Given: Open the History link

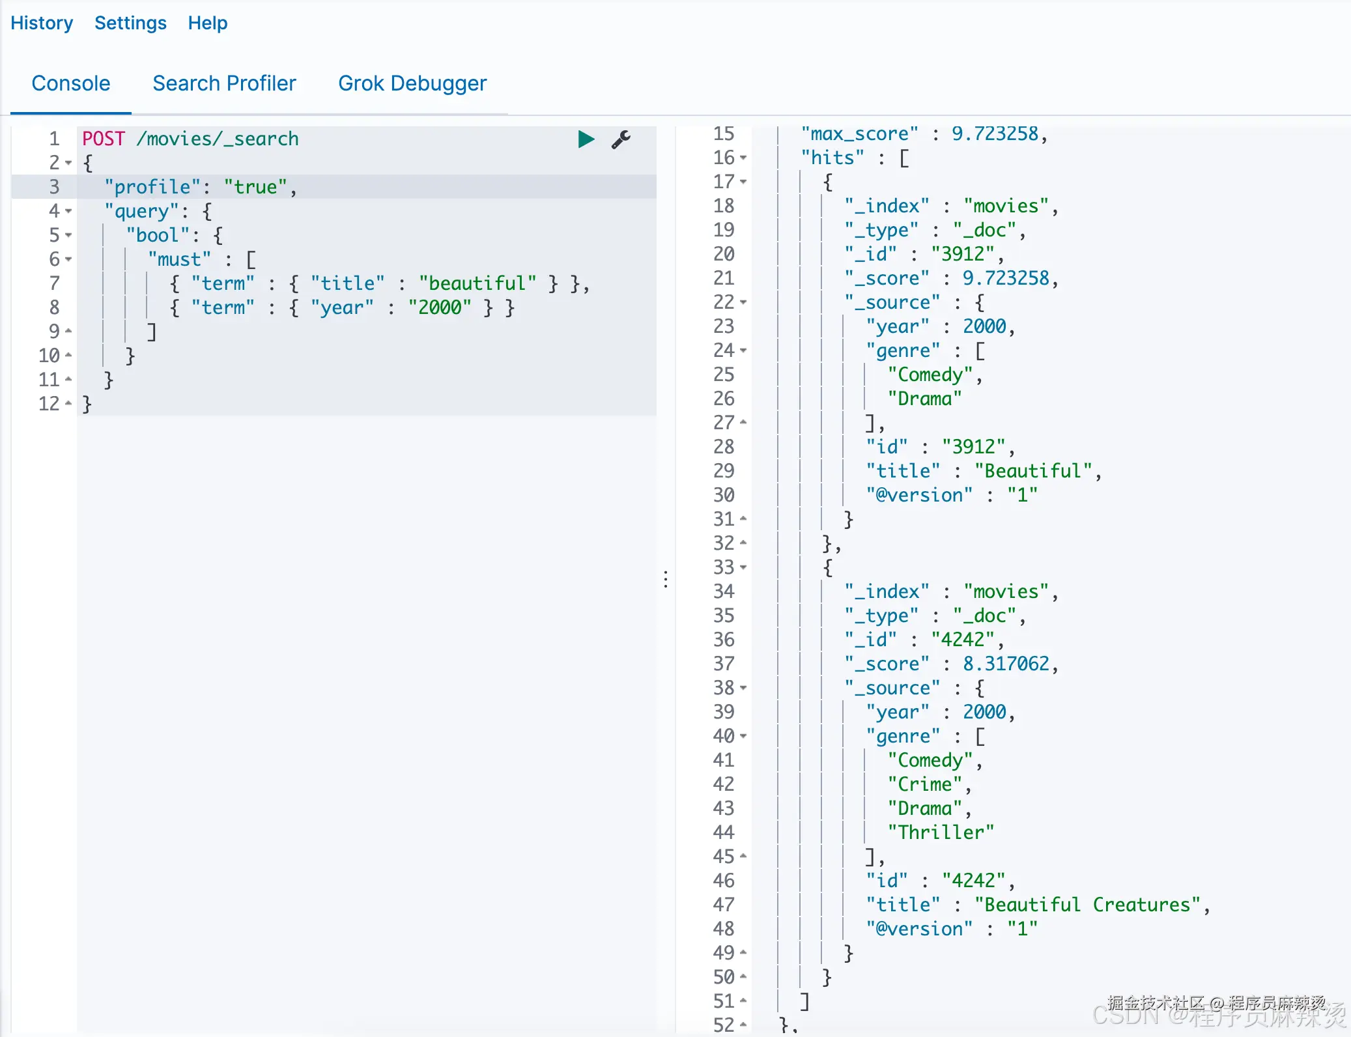Looking at the screenshot, I should click(x=42, y=23).
